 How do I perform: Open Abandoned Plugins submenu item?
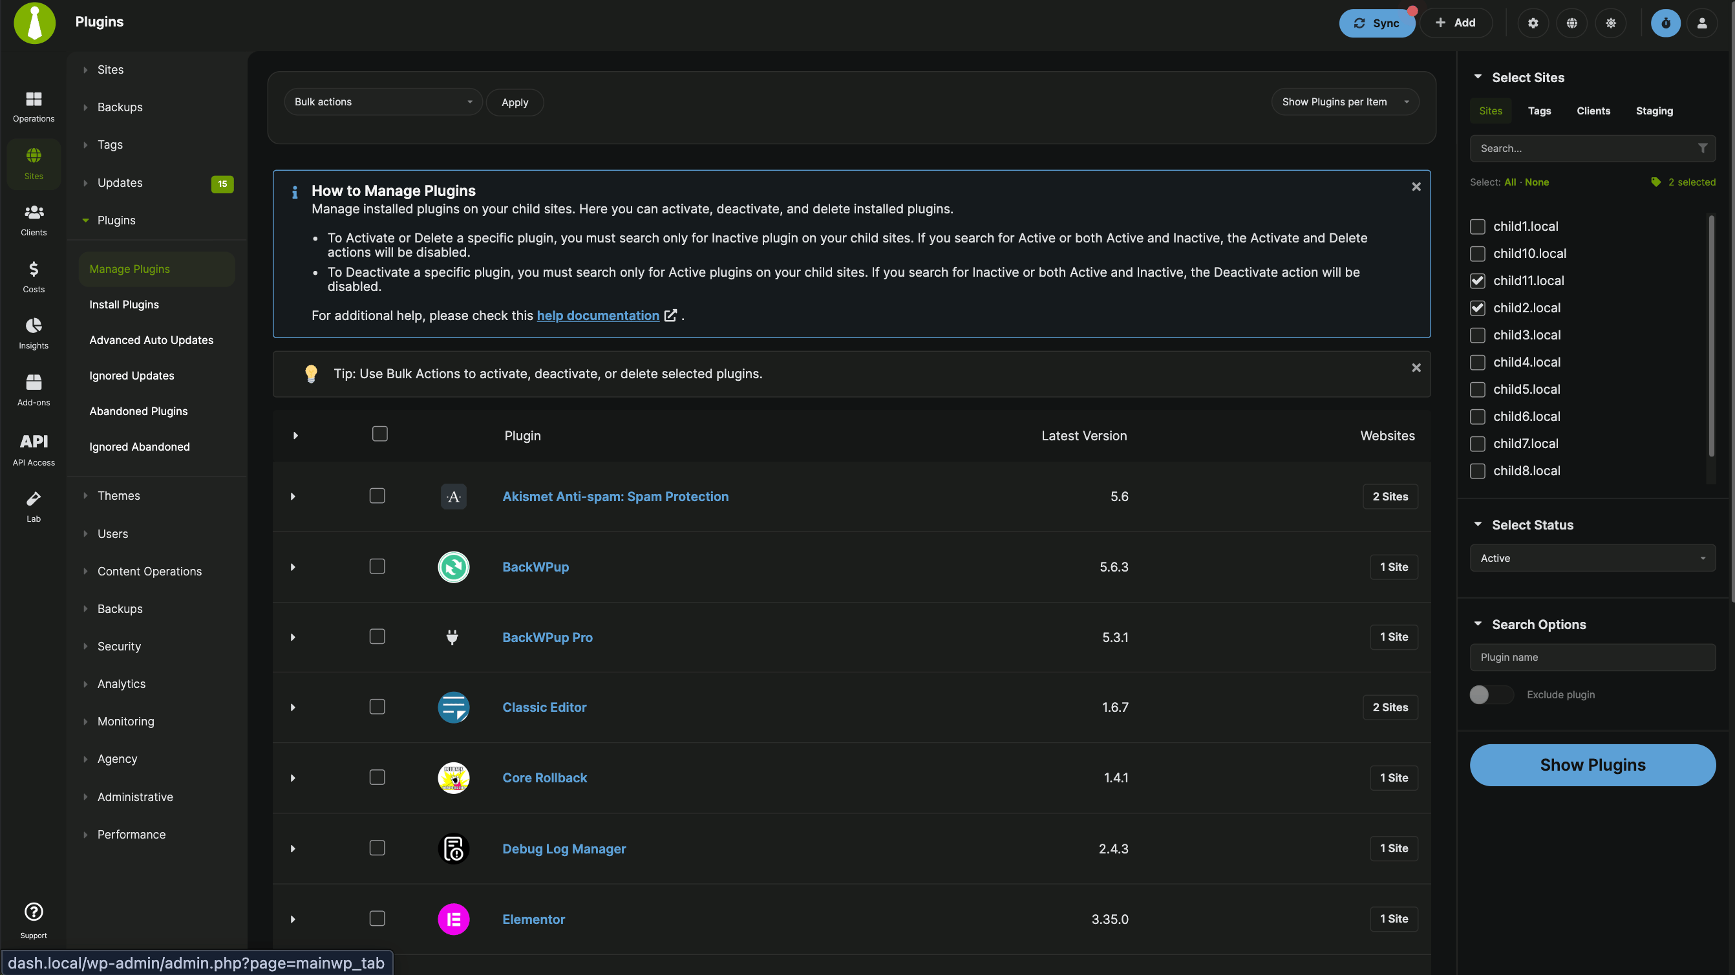(138, 411)
